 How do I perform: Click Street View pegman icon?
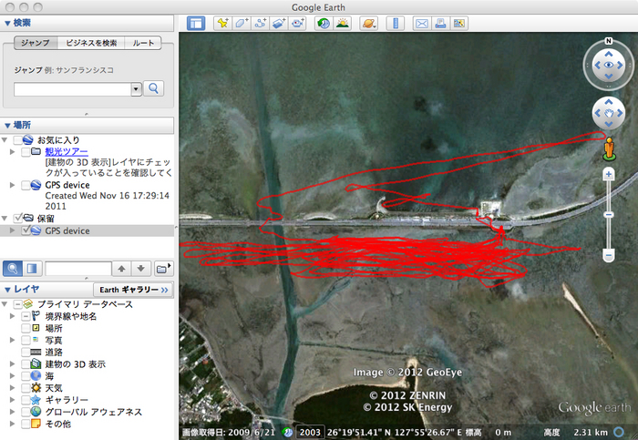tap(609, 148)
